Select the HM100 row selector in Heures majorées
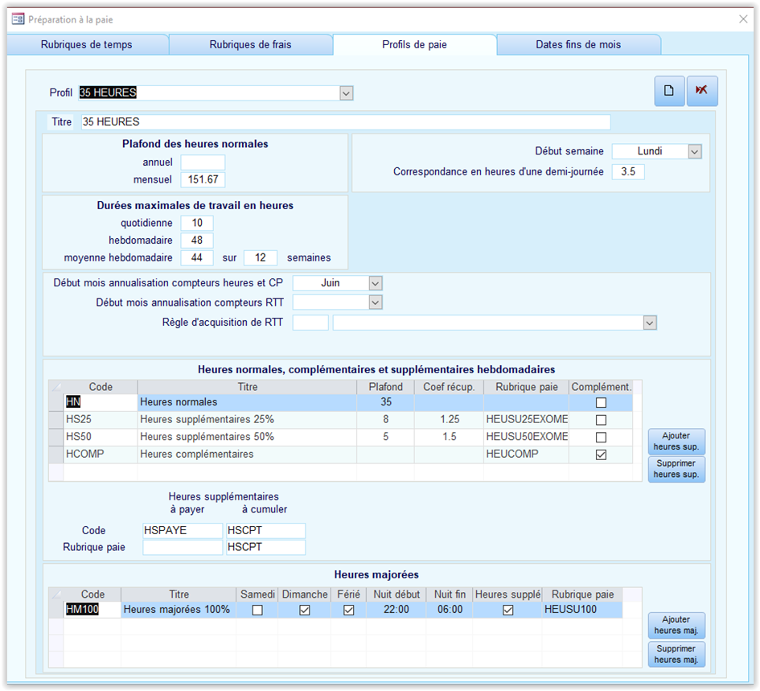Viewport: 760px width, 691px height. pos(56,610)
